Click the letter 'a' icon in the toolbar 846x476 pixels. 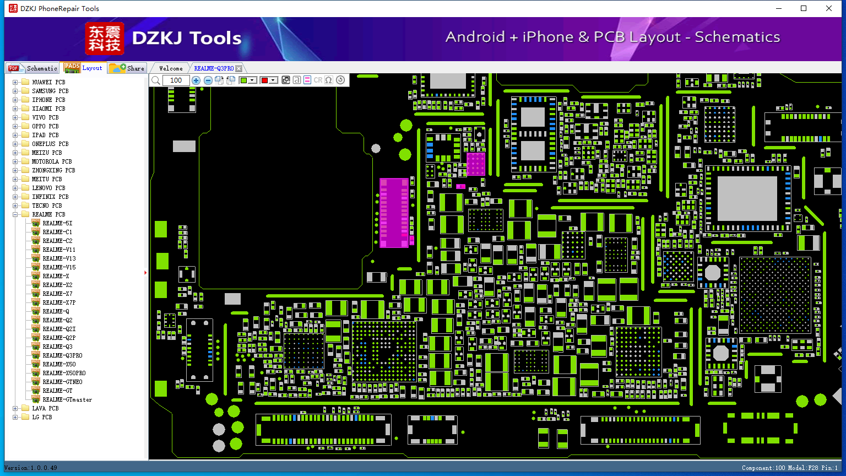pos(297,80)
